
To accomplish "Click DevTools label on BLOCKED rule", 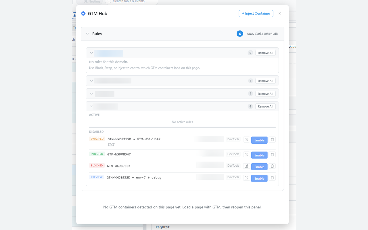I will 233,166.
